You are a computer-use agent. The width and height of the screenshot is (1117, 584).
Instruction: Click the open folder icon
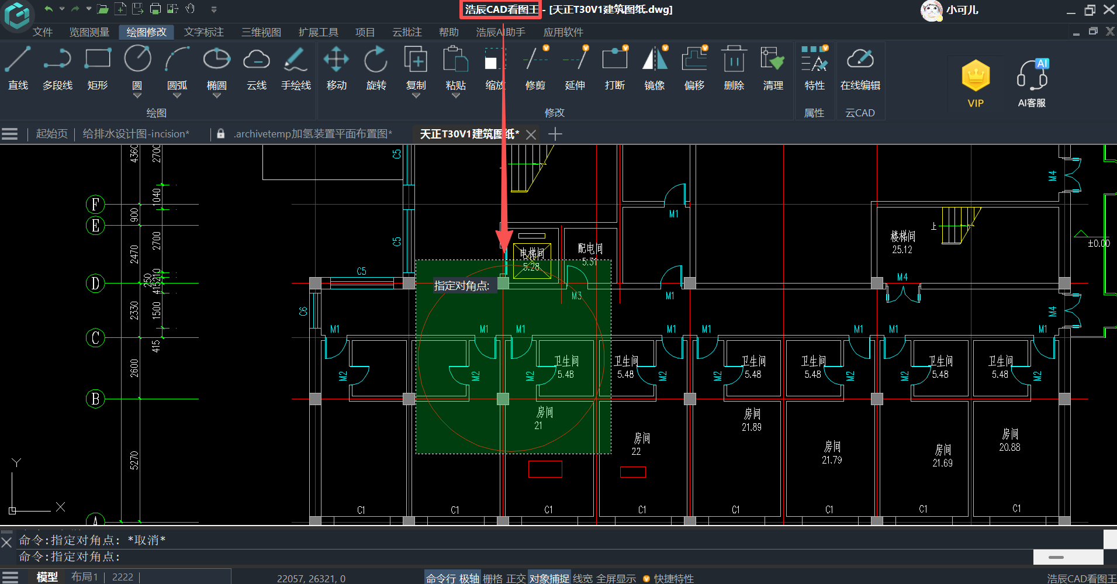[103, 9]
